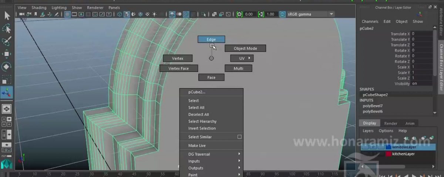Expand the Outputs submenu
The width and height of the screenshot is (444, 177).
[211, 168]
